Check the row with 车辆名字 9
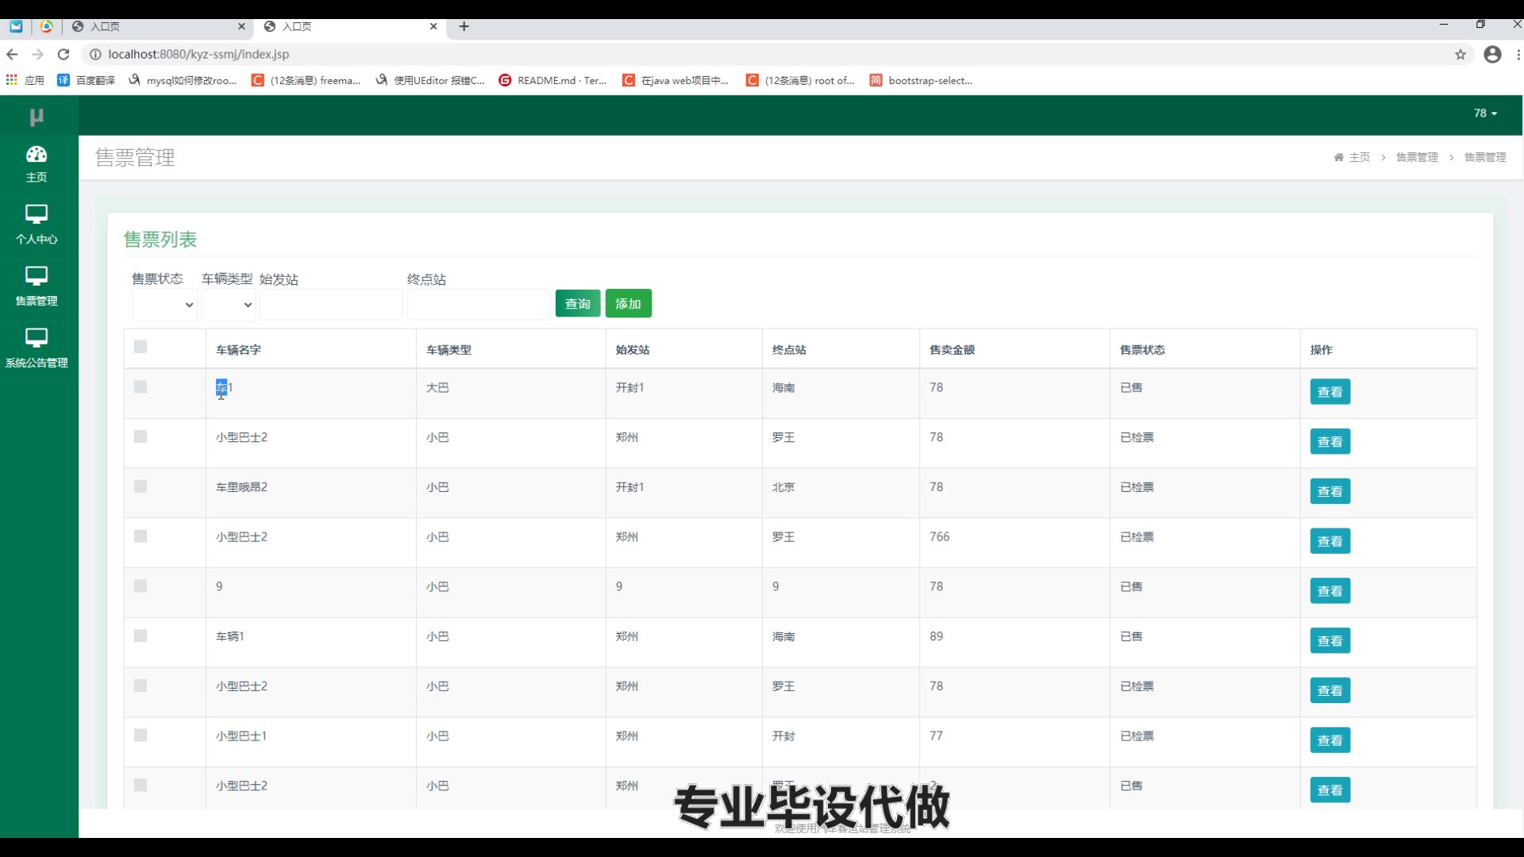The height and width of the screenshot is (857, 1524). 140,586
